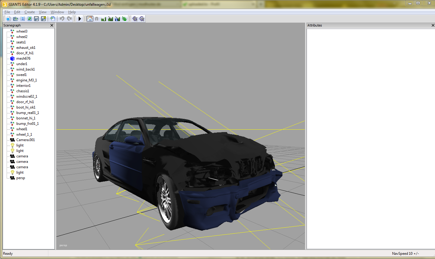
Task: Open the Create menu
Action: [30, 12]
